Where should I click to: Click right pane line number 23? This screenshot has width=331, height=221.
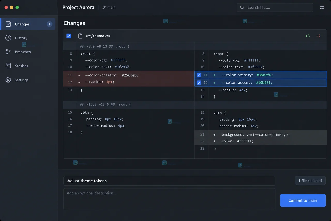pyautogui.click(x=202, y=148)
